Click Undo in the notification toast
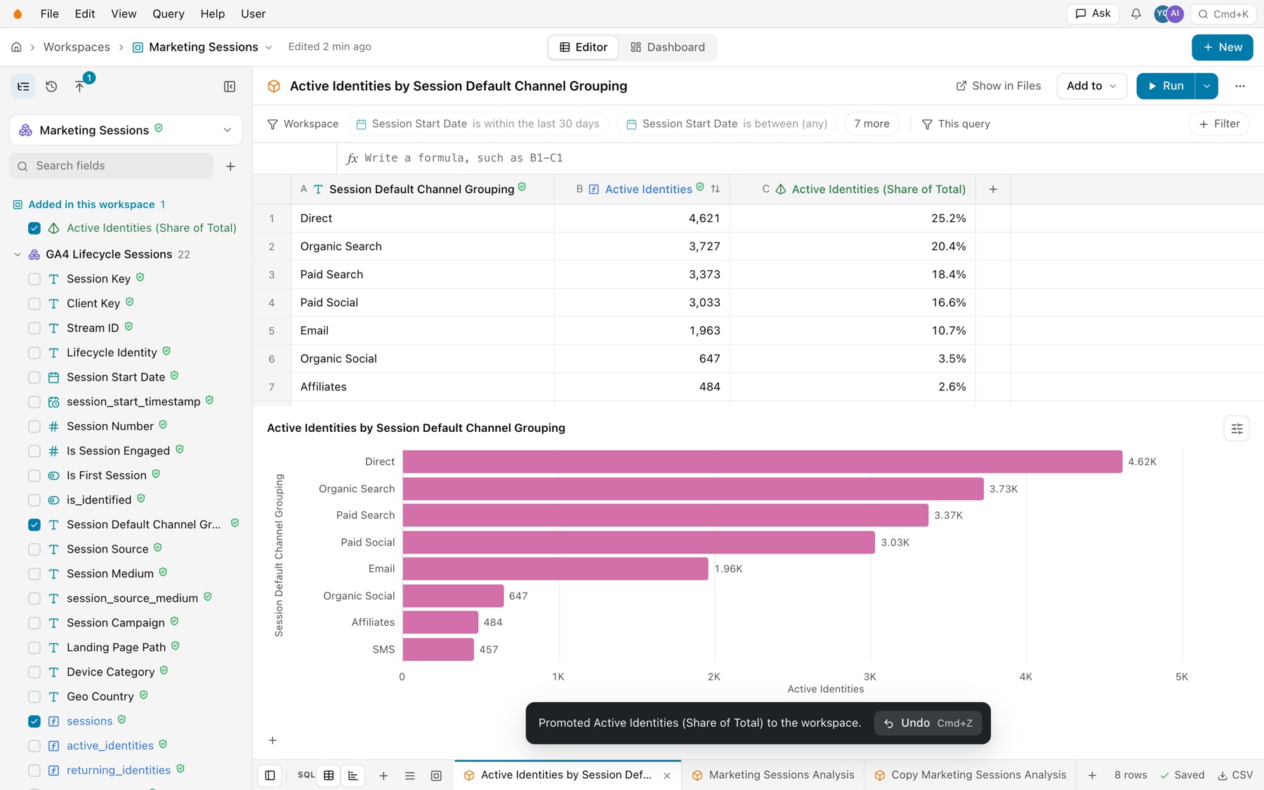This screenshot has width=1264, height=790. (928, 723)
